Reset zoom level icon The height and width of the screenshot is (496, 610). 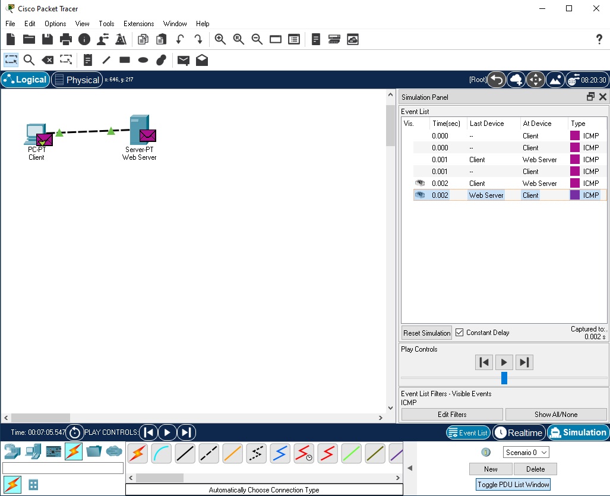pos(238,39)
